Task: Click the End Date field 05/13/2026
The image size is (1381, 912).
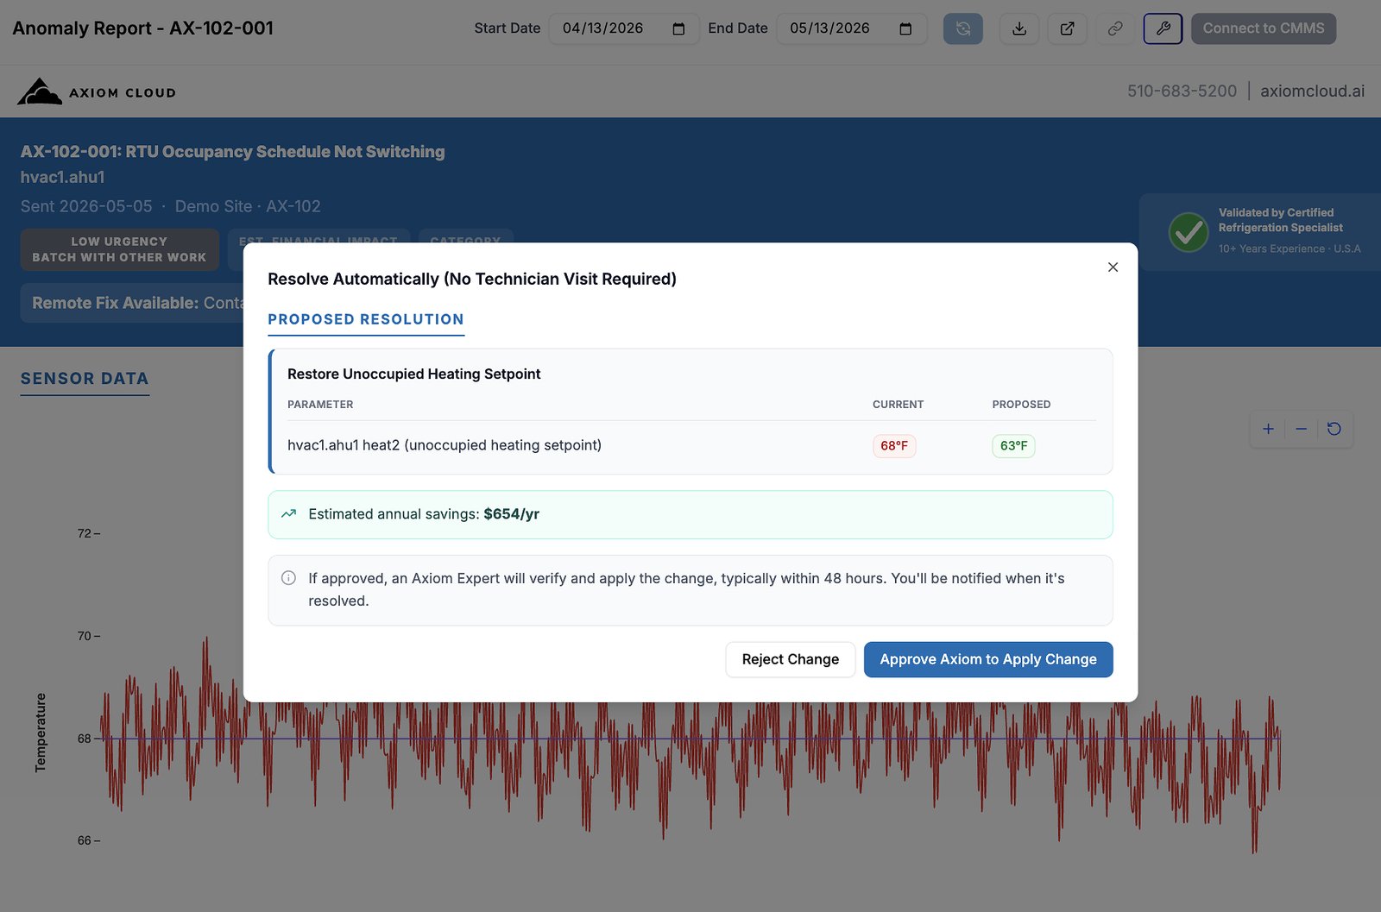Action: click(x=852, y=28)
